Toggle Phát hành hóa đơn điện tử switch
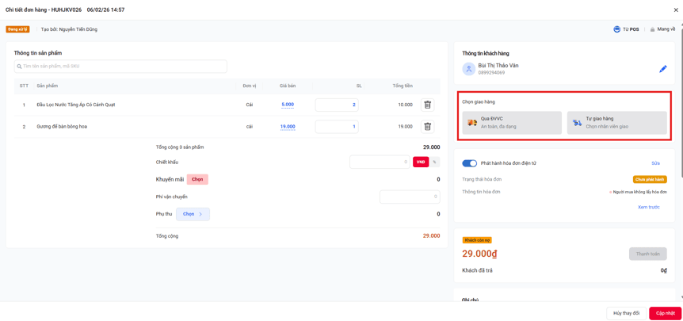 coord(470,163)
